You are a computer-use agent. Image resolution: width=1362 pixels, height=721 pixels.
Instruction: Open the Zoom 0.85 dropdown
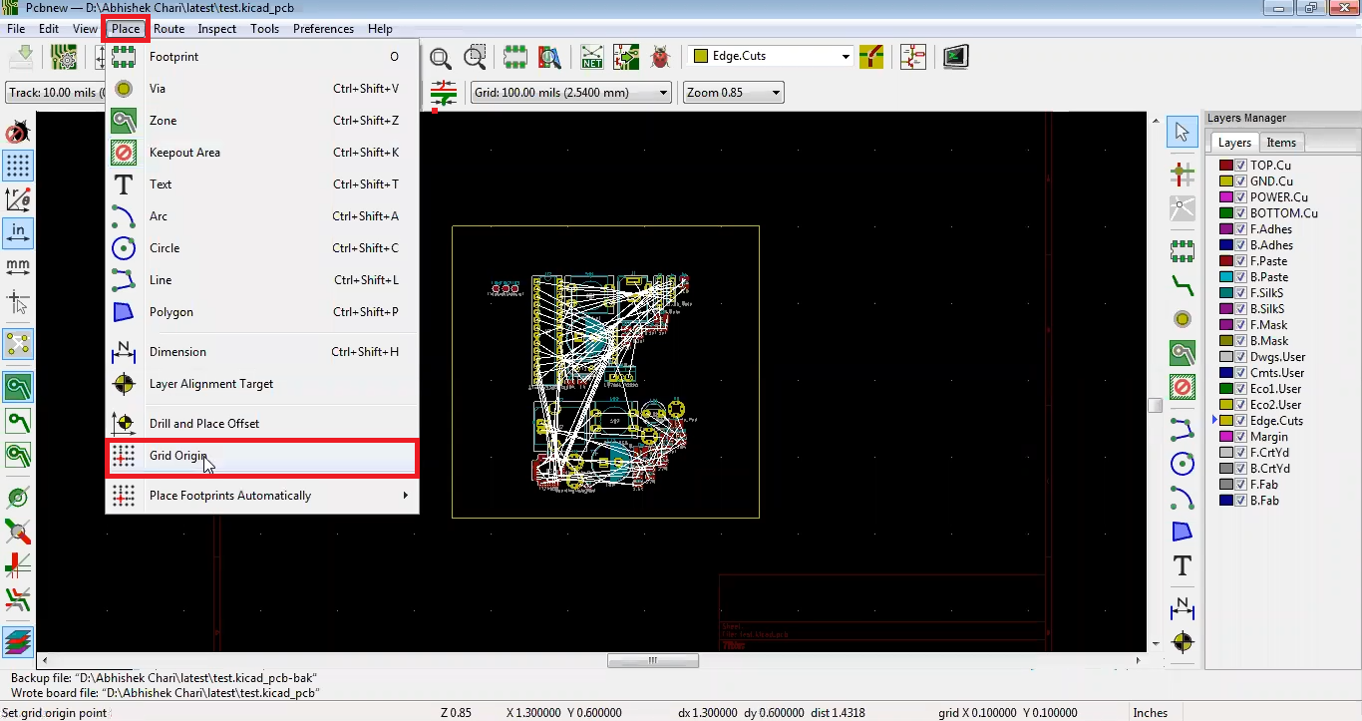click(x=776, y=93)
